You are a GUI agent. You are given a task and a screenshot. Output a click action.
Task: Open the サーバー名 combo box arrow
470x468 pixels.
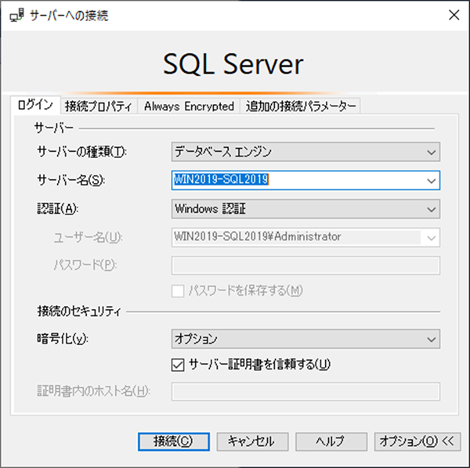click(x=430, y=180)
